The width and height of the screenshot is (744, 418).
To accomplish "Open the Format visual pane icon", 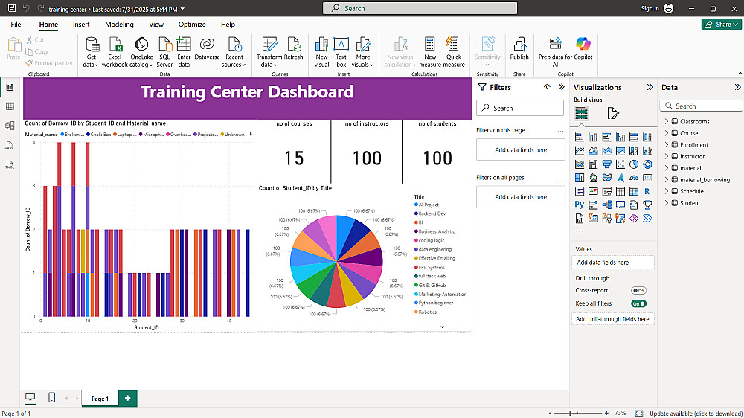I will pyautogui.click(x=613, y=113).
